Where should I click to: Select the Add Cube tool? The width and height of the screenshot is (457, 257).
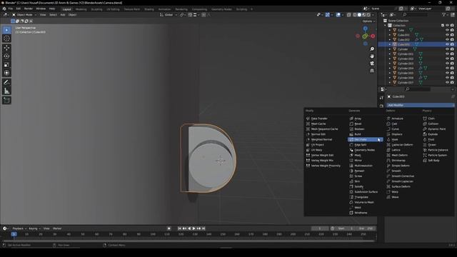6,101
